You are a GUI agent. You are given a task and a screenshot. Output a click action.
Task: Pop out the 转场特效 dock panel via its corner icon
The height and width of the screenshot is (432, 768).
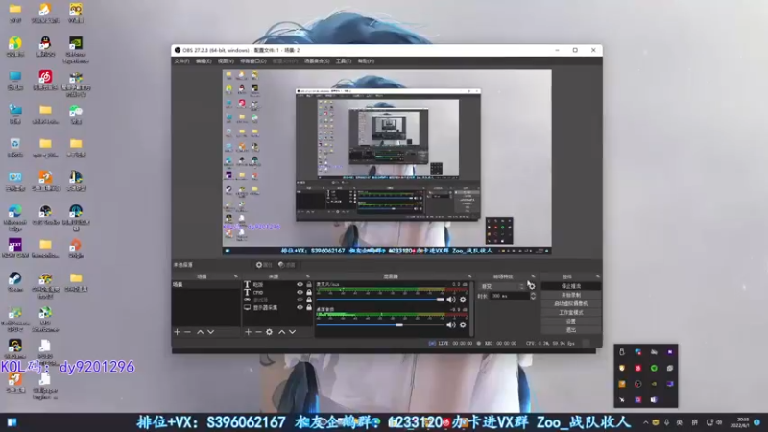[534, 276]
